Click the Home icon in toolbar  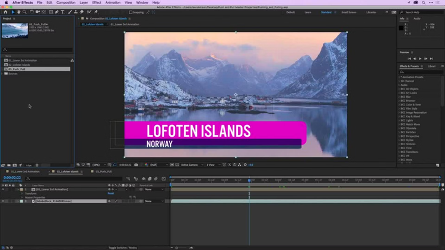(6, 12)
